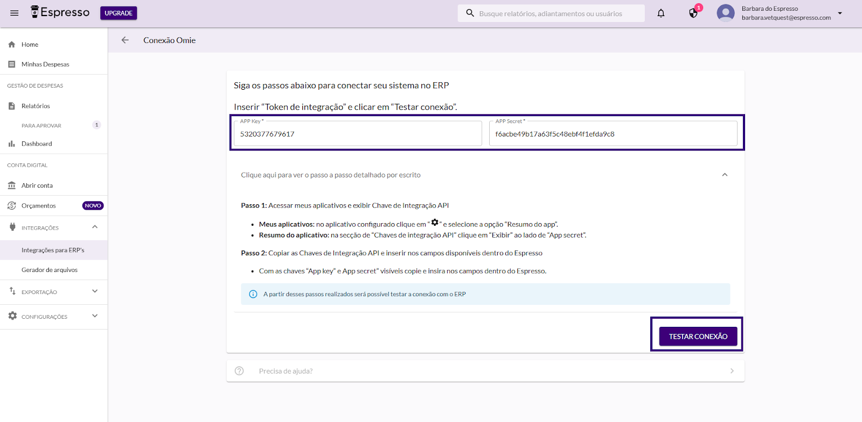Viewport: 862px width, 422px height.
Task: Click the search magnifier icon
Action: point(470,13)
